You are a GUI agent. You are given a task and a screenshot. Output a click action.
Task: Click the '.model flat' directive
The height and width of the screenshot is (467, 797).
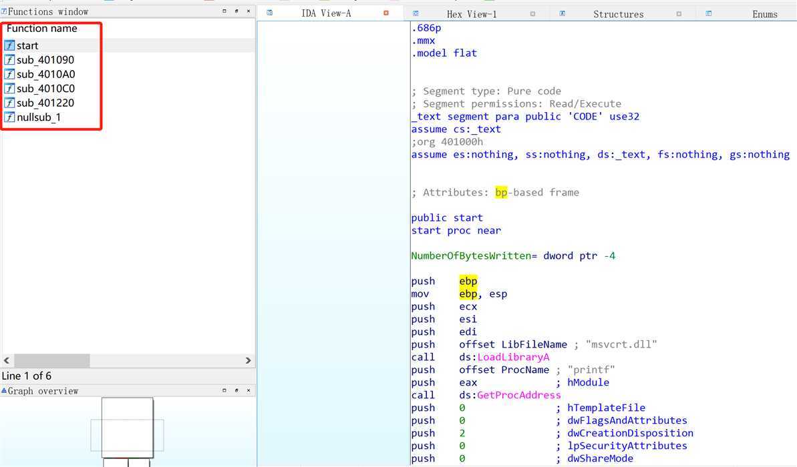pos(444,53)
